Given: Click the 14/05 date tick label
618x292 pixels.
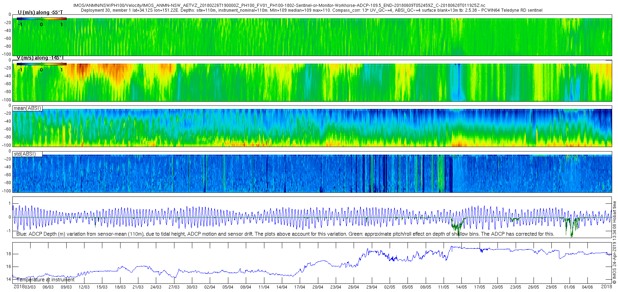Looking at the screenshot, I should (461, 287).
